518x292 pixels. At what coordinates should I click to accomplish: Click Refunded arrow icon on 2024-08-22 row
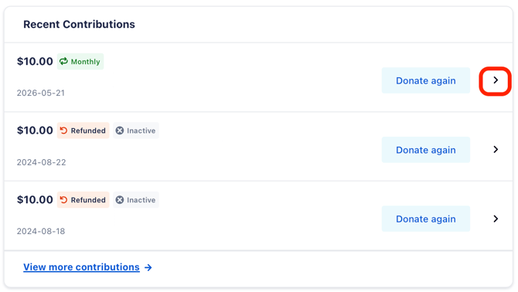point(63,131)
